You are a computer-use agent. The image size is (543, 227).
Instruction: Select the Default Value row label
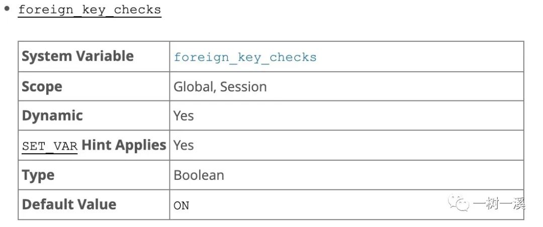[69, 204]
